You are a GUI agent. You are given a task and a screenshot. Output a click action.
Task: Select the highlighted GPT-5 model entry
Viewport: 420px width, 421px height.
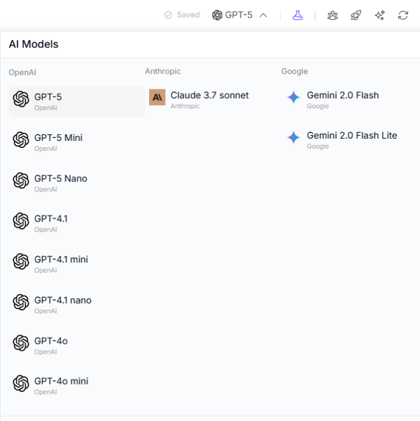(x=76, y=101)
